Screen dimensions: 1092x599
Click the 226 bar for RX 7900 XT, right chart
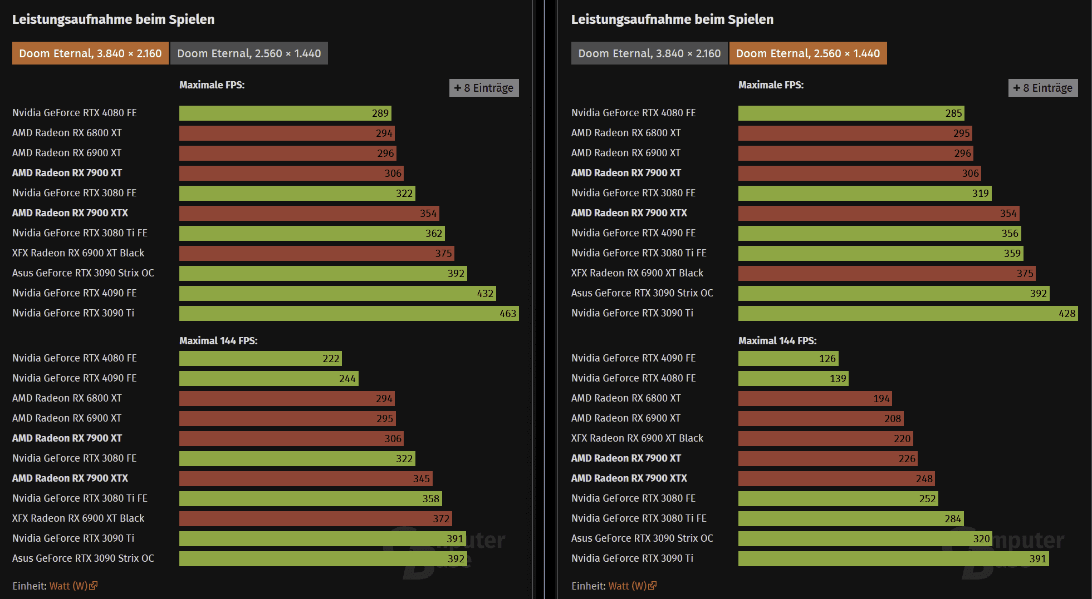(x=828, y=458)
